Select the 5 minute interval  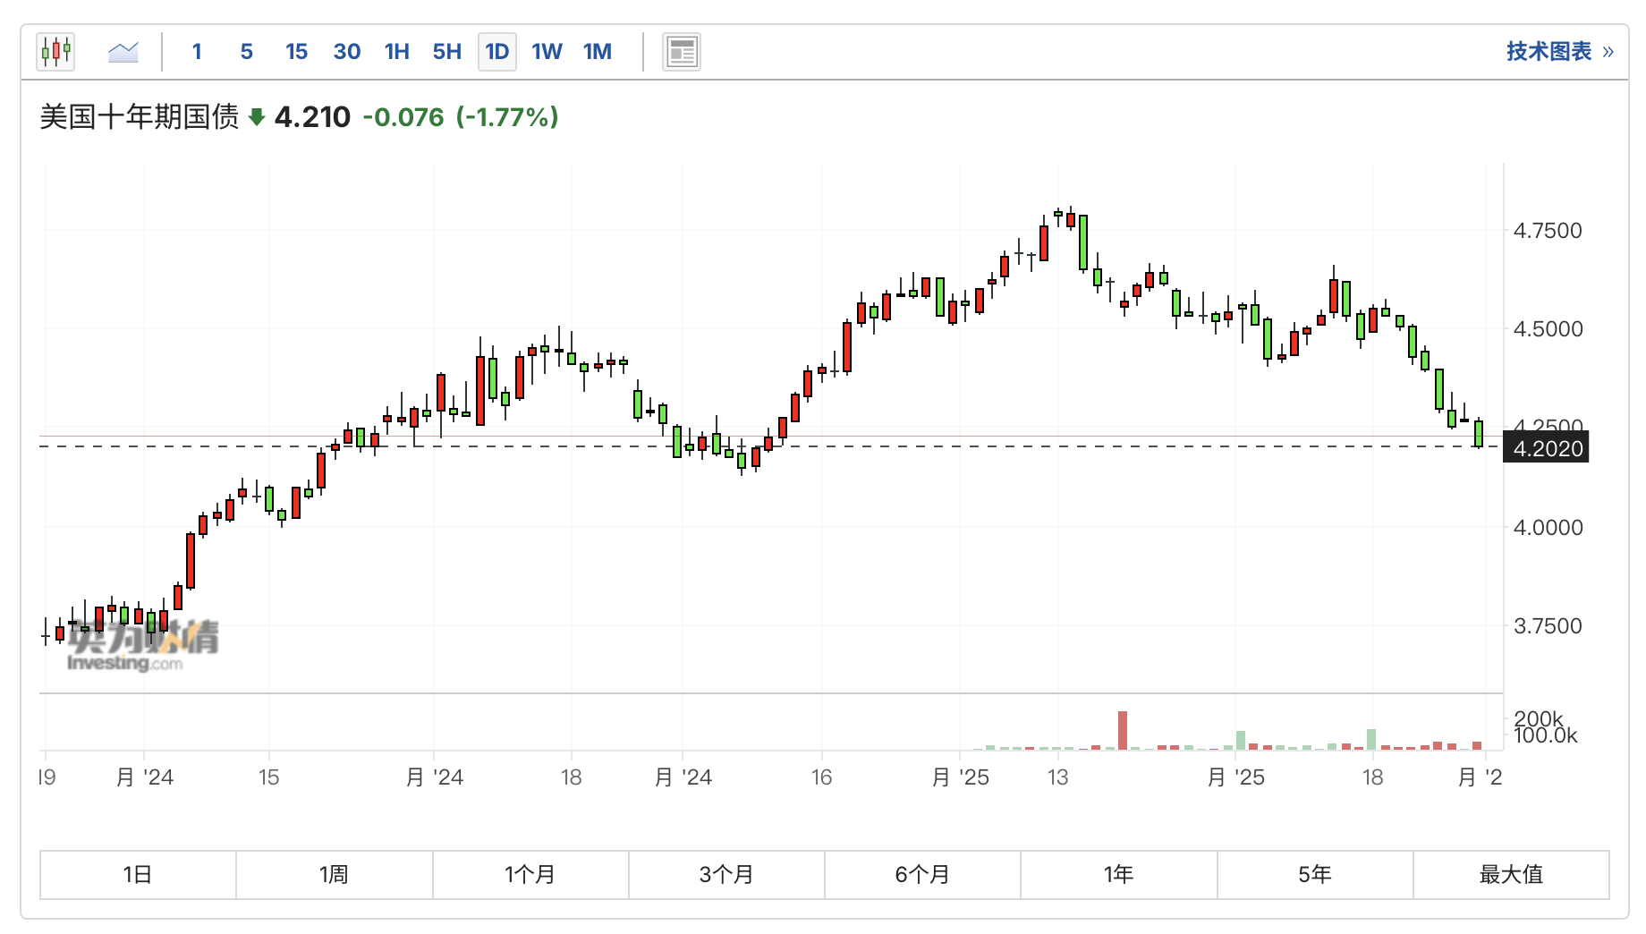247,52
